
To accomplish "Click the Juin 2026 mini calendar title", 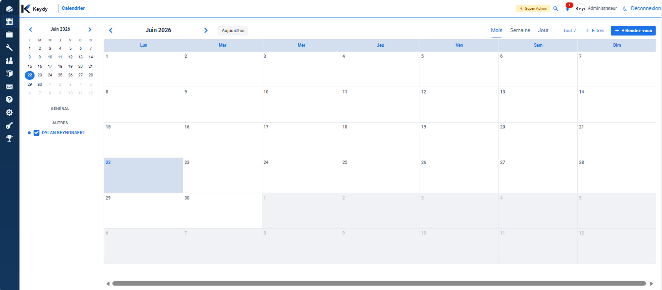I will (x=60, y=29).
